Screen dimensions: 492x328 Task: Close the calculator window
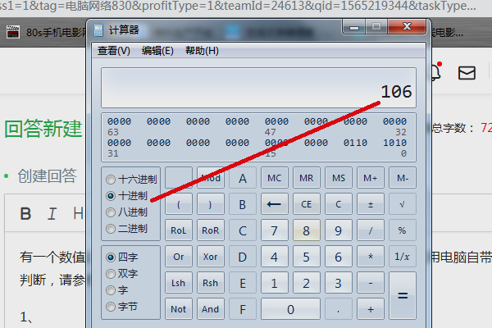click(x=407, y=27)
